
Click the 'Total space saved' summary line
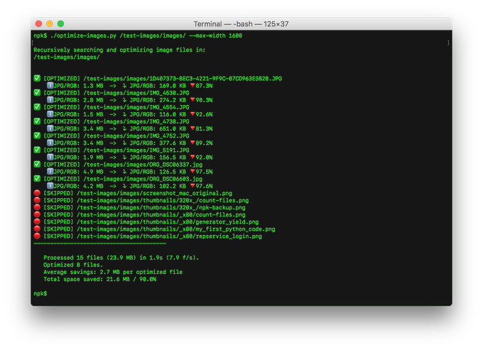(x=99, y=279)
